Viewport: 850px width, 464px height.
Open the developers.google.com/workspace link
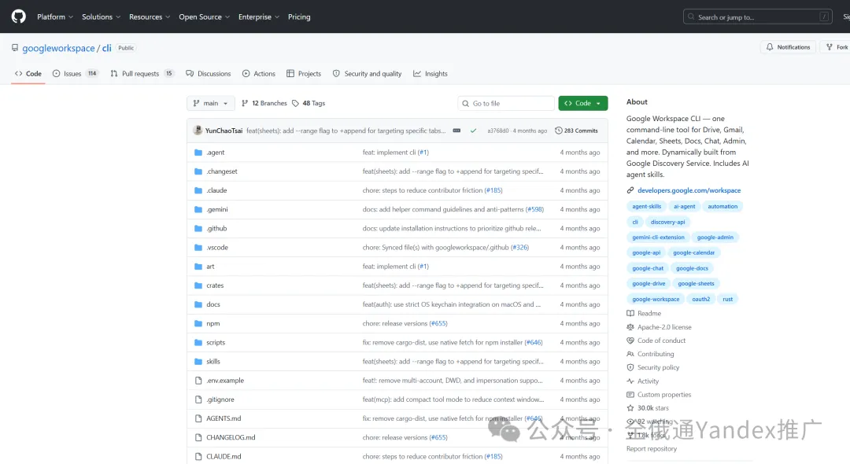689,190
